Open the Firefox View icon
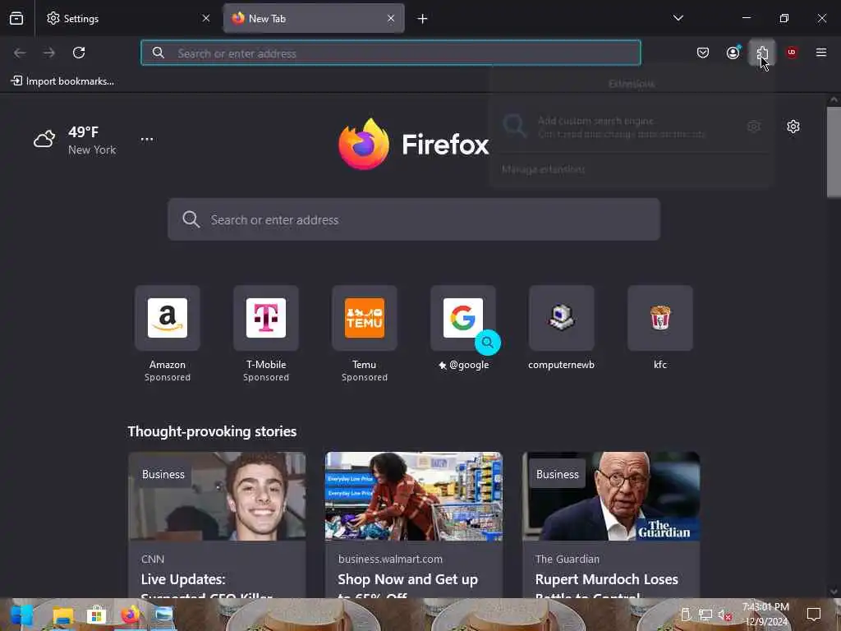 pos(16,18)
